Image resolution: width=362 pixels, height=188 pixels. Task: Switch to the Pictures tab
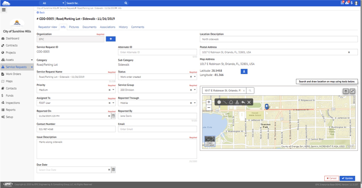pyautogui.click(x=74, y=27)
